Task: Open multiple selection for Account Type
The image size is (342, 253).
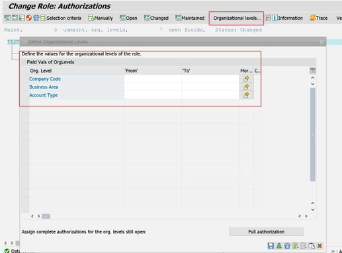Action: coord(246,95)
